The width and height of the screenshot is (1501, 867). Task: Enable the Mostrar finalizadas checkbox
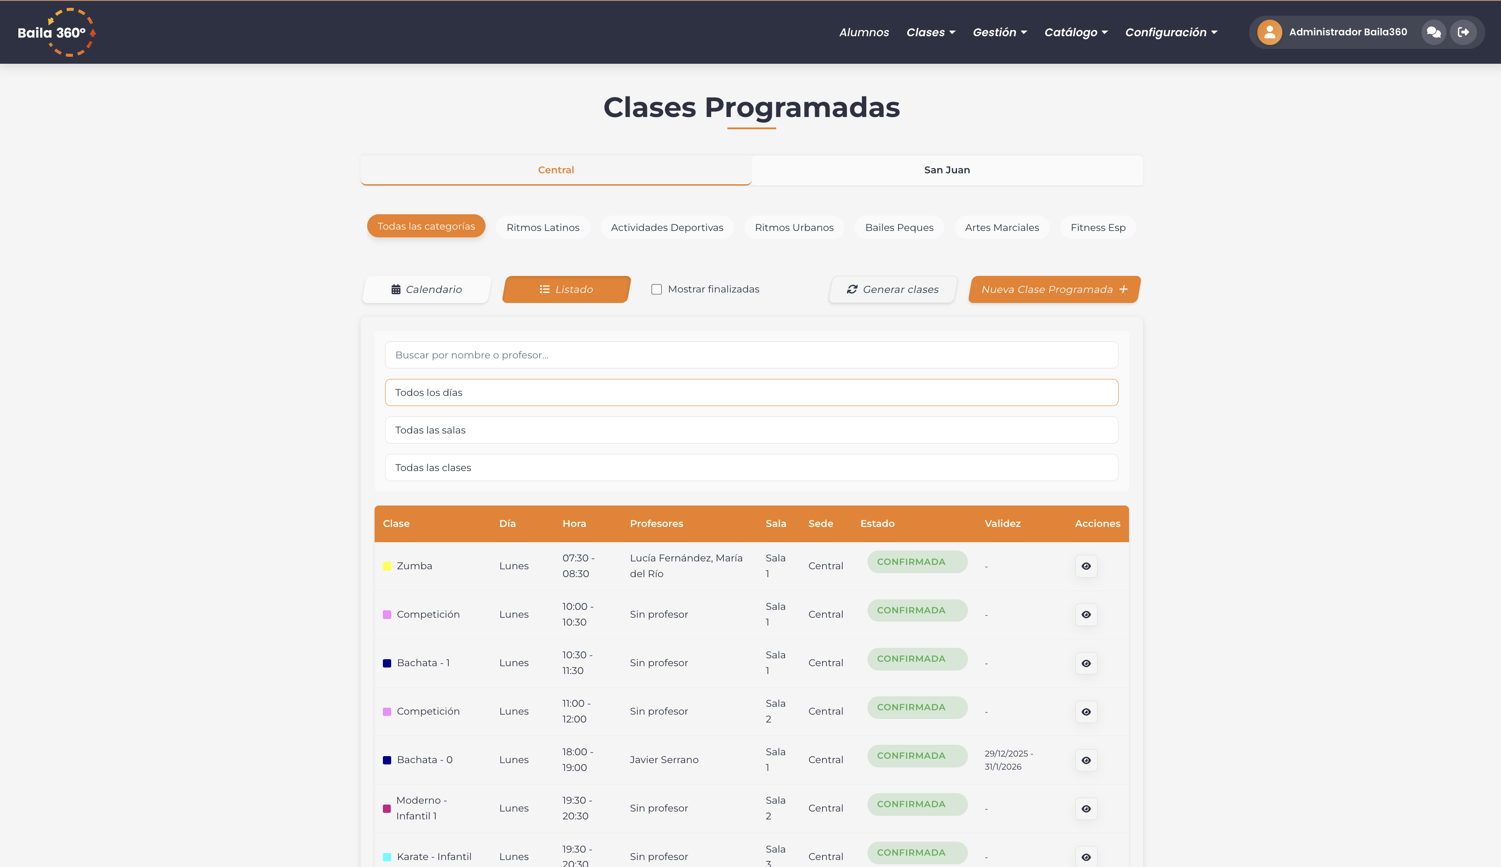pos(656,289)
